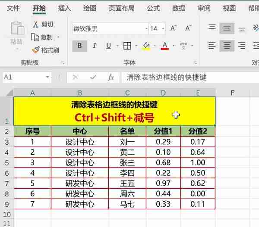The image size is (259, 227).
Task: Align text right
Action: click(x=242, y=46)
